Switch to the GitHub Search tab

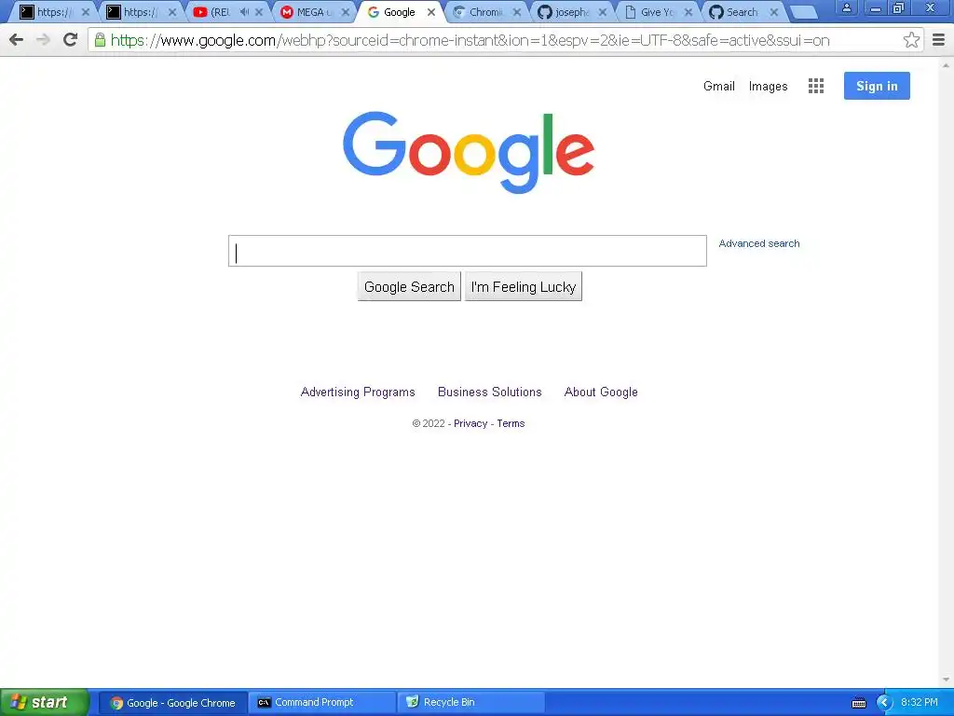coord(743,12)
